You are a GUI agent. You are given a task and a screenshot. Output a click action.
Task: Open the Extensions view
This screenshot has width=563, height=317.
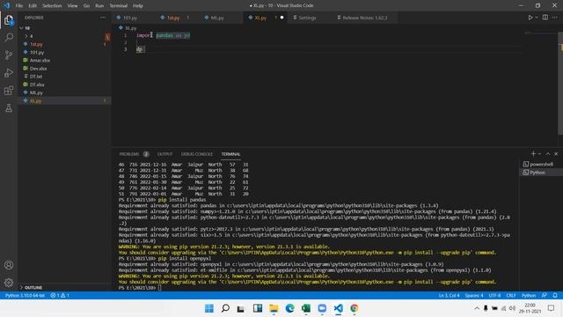(x=9, y=91)
